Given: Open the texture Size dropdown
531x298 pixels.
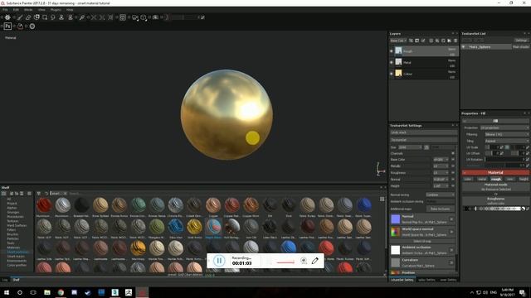Looking at the screenshot, I should pyautogui.click(x=410, y=147).
